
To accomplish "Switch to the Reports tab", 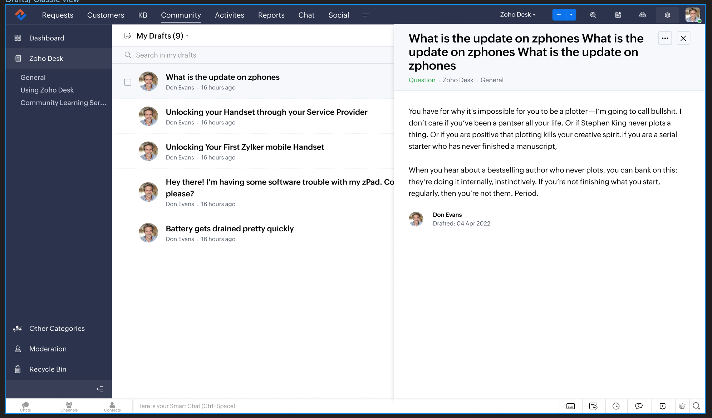I will pyautogui.click(x=271, y=15).
